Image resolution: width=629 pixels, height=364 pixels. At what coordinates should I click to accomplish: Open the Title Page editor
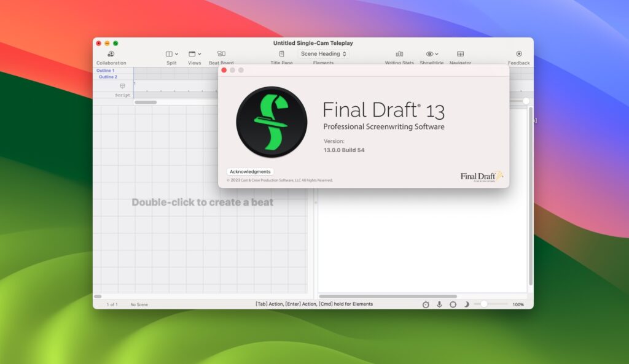click(281, 55)
